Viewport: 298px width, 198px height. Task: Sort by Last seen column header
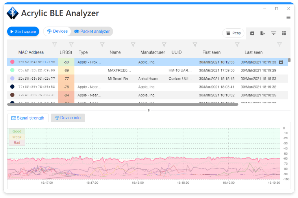pyautogui.click(x=254, y=52)
